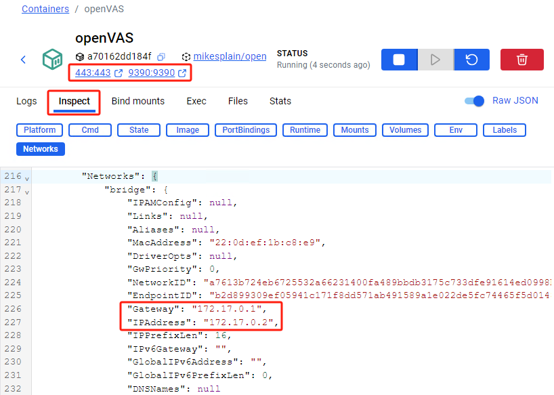554x395 pixels.
Task: Click the "Links": null line
Action: point(167,216)
